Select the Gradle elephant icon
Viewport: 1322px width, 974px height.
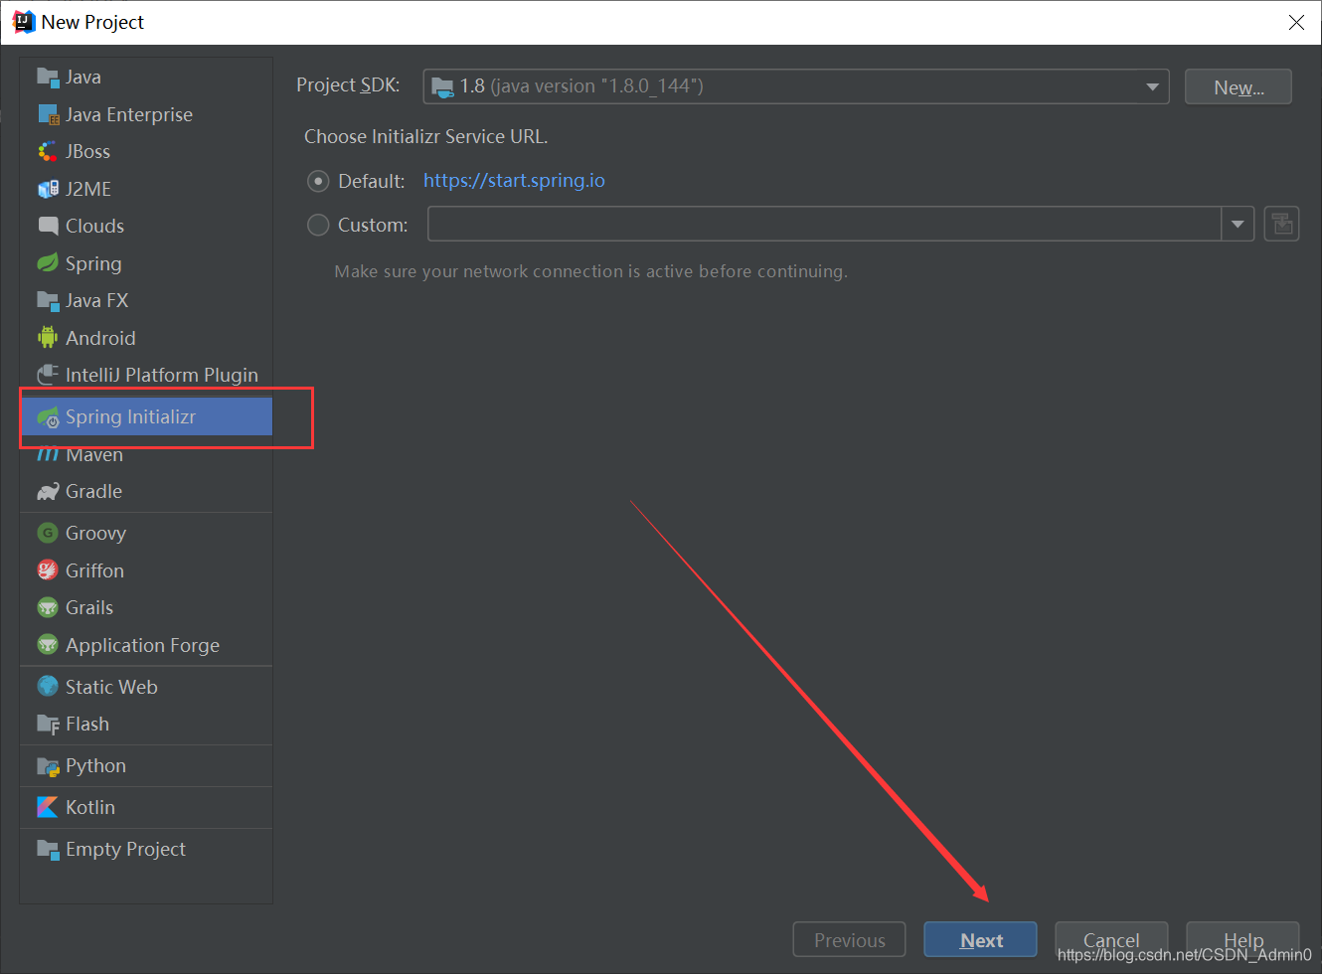pos(48,492)
